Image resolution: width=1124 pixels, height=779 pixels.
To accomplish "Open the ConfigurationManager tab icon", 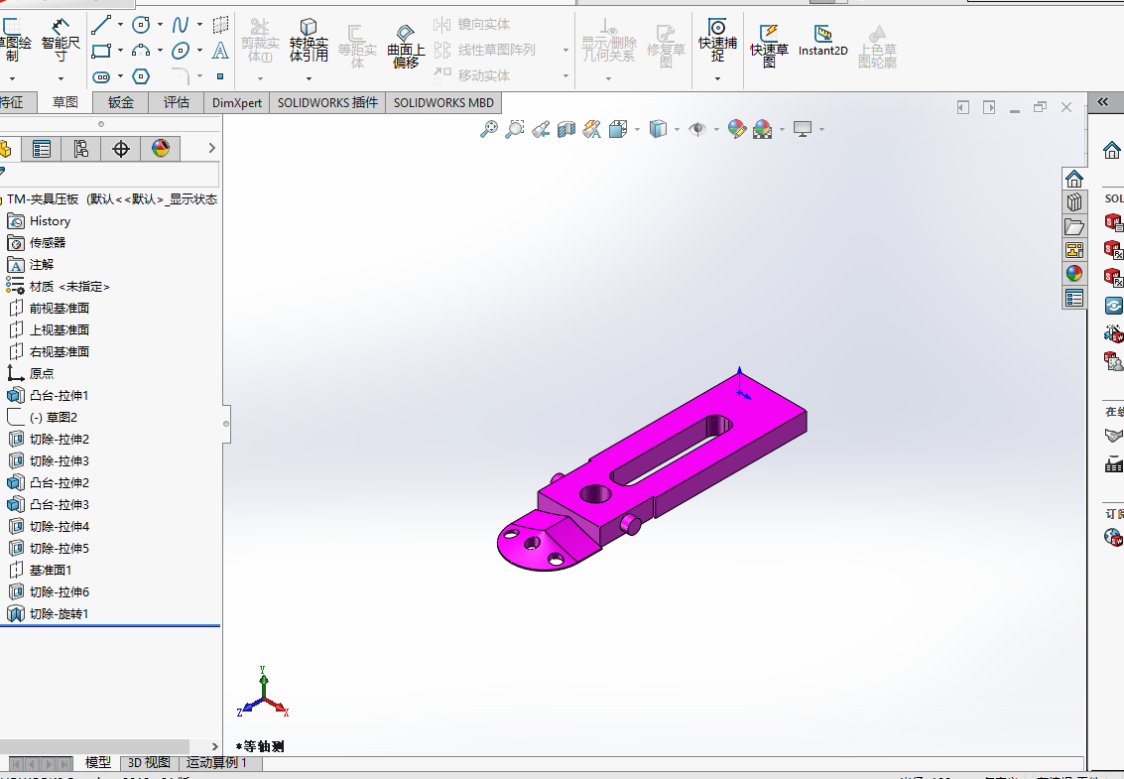I will [81, 149].
